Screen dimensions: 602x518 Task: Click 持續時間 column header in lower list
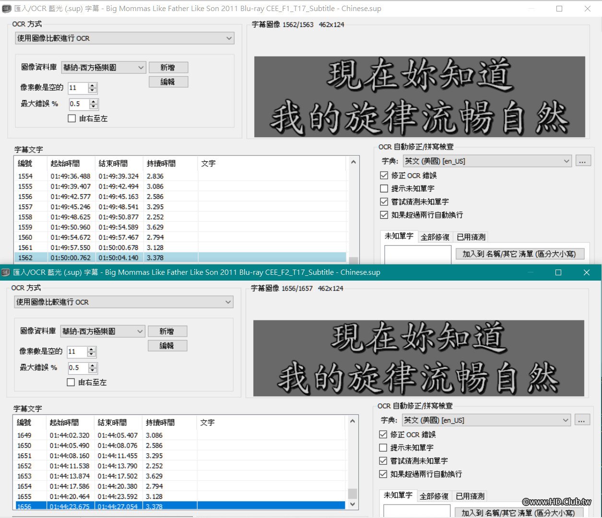[x=170, y=423]
